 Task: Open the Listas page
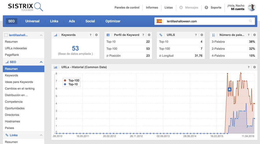tap(168, 7)
